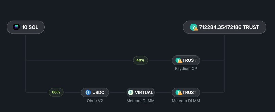The width and height of the screenshot is (275, 112).
Task: Click the warning triangle on the output amount
Action: (x=196, y=28)
